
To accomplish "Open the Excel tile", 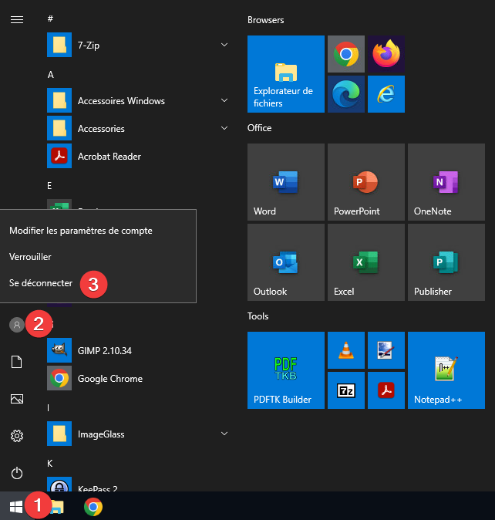I will point(365,262).
